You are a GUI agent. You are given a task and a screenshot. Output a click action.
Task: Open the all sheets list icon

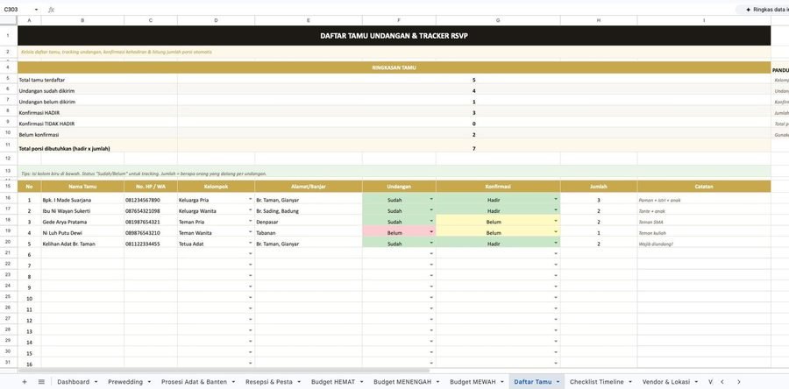click(x=41, y=382)
